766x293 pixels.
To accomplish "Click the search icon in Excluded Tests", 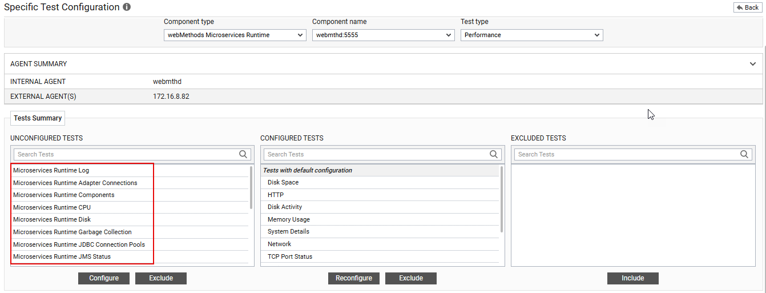I will click(744, 154).
